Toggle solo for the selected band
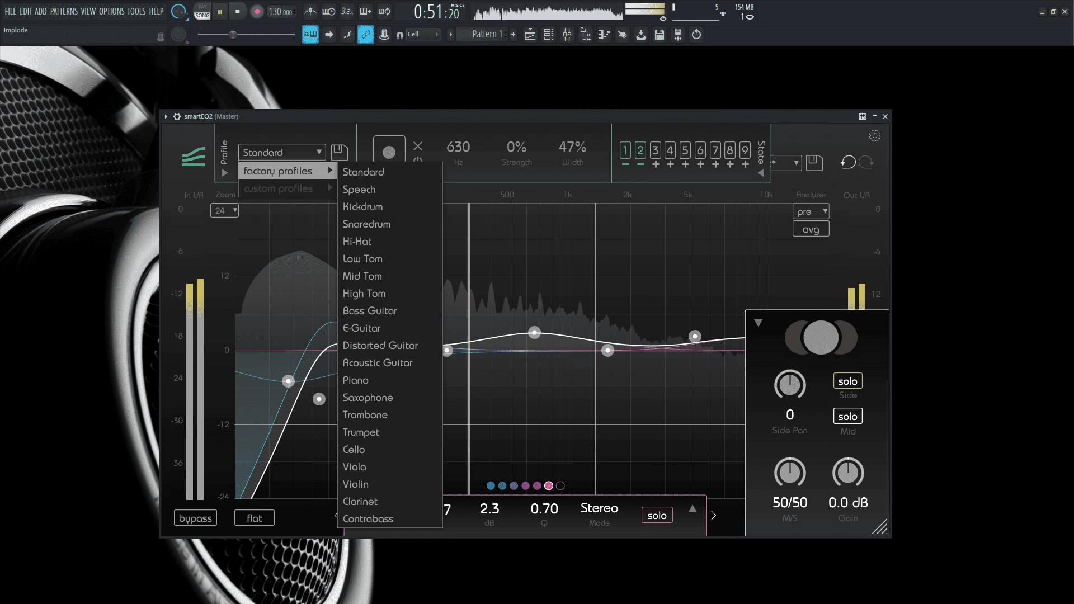 (x=657, y=515)
